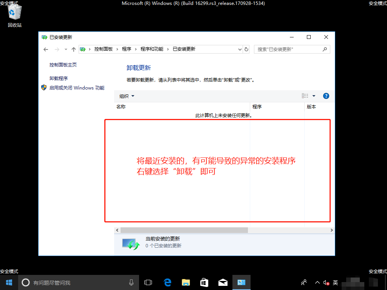Open the view options dropdown arrow
This screenshot has width=387, height=290.
pos(314,96)
